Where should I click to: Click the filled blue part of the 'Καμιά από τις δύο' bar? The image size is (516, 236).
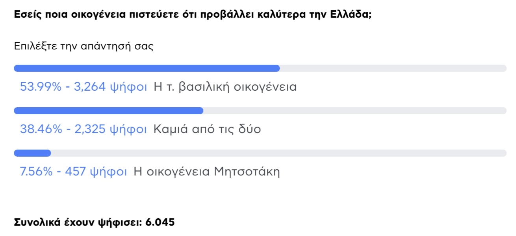click(x=108, y=111)
